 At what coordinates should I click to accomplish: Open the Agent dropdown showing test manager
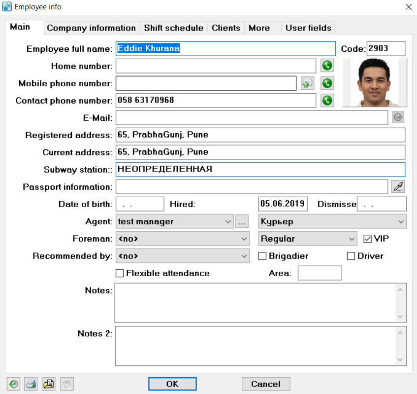pyautogui.click(x=174, y=221)
